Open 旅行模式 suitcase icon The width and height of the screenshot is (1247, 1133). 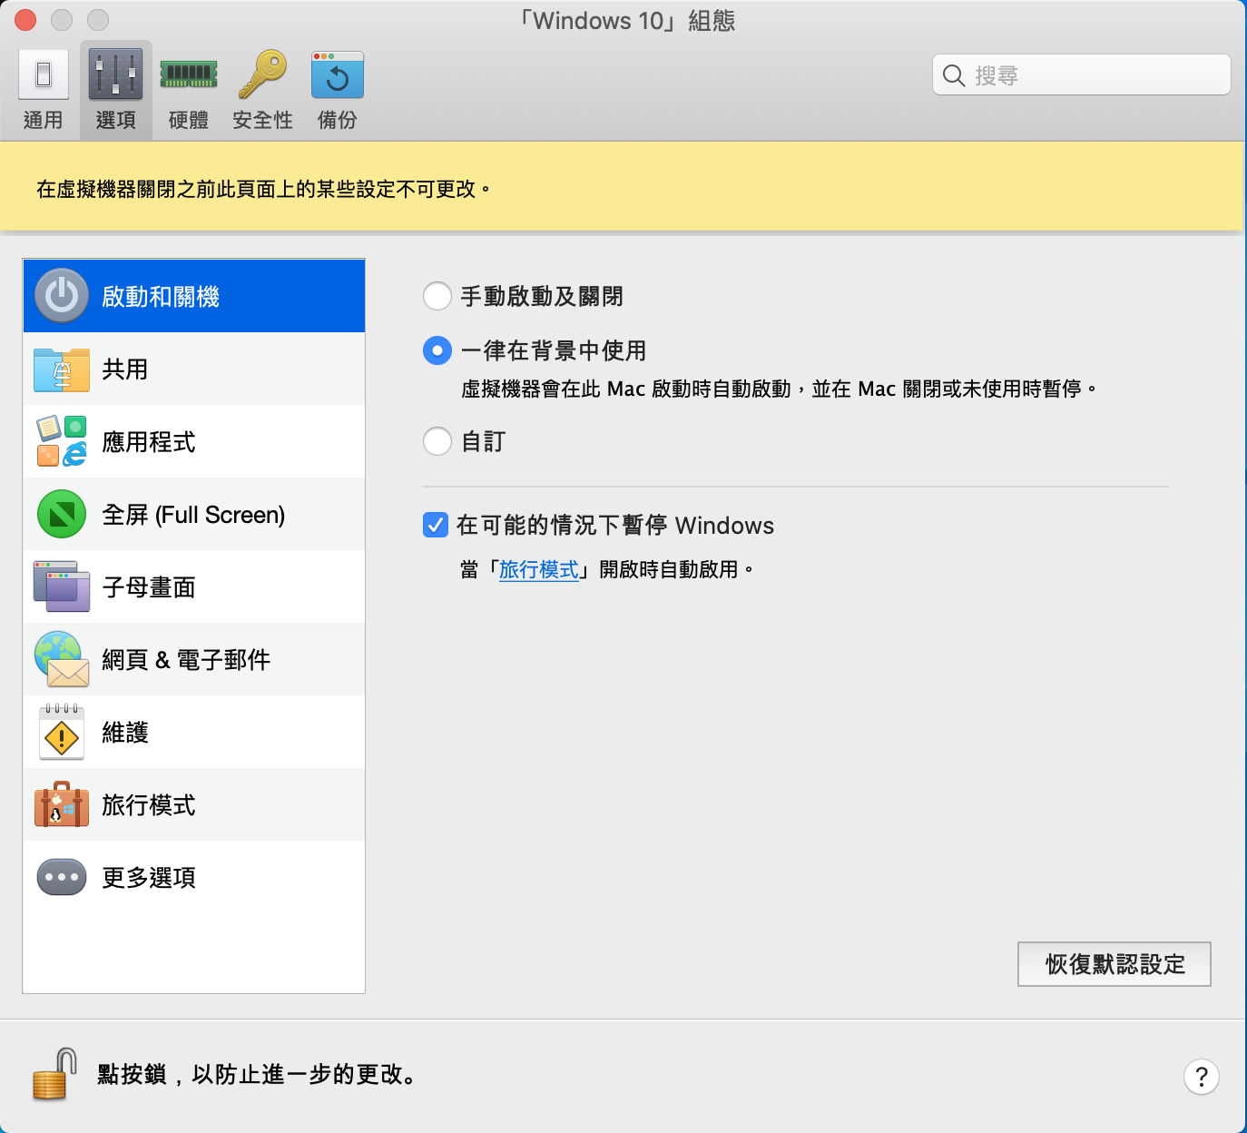[x=62, y=804]
